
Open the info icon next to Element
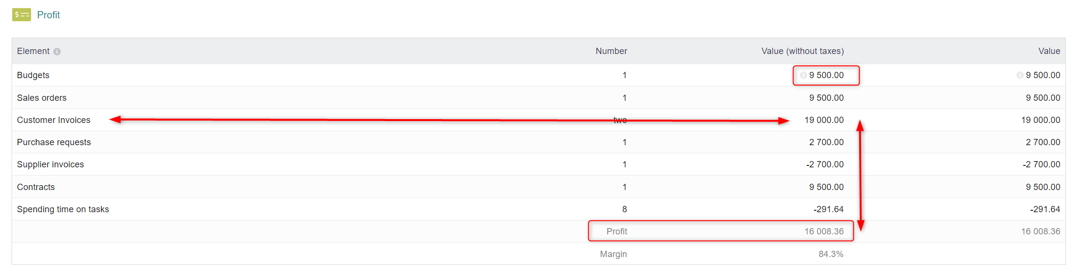pyautogui.click(x=57, y=52)
